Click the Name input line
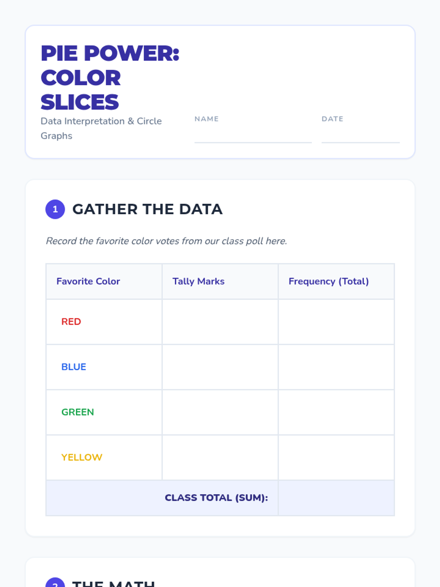 pyautogui.click(x=253, y=136)
